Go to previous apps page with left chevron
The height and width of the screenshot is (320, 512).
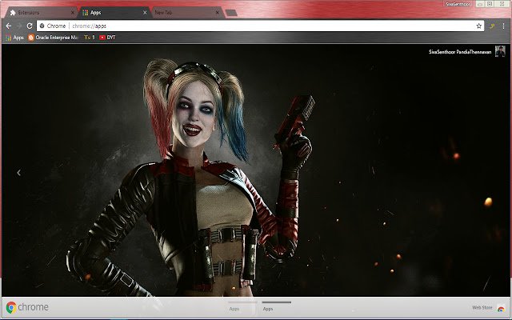tap(19, 173)
